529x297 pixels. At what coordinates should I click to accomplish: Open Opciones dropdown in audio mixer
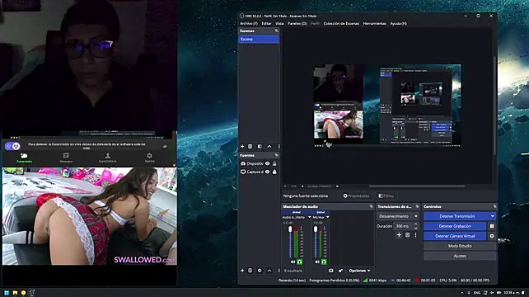click(x=359, y=271)
